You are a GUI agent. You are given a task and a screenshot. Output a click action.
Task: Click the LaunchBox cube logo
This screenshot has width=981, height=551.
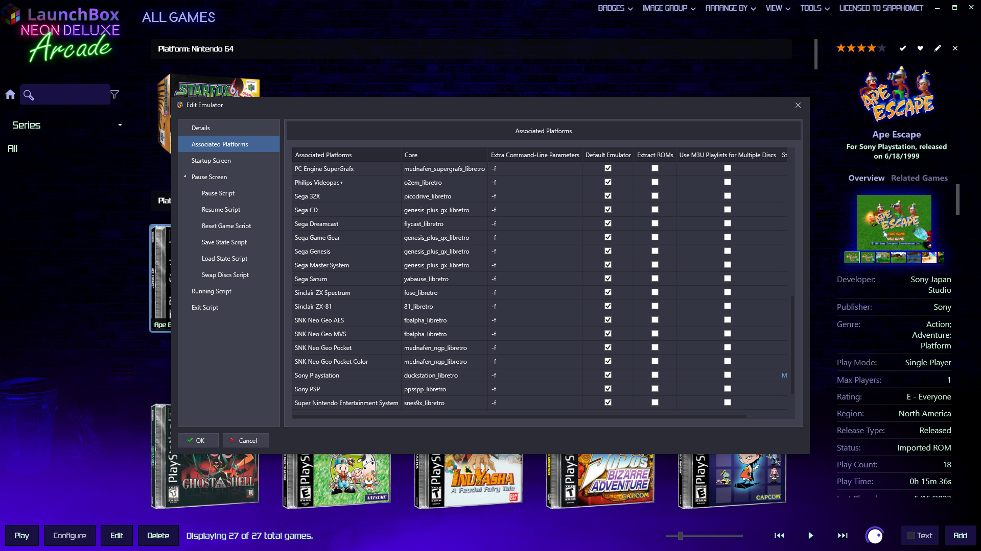point(10,14)
